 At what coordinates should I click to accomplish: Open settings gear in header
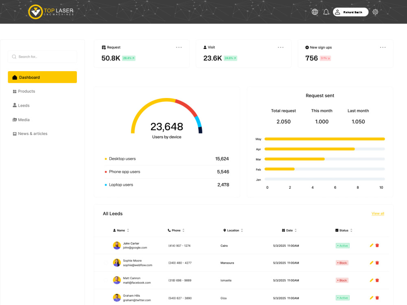point(375,12)
